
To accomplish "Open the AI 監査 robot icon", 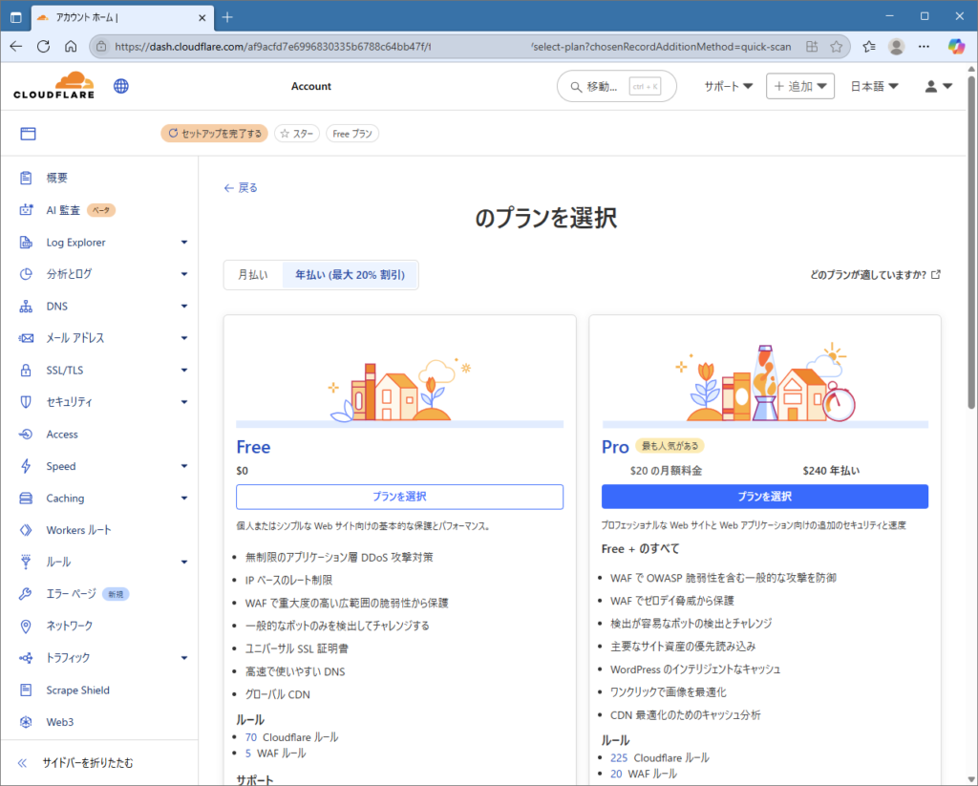I will [26, 210].
